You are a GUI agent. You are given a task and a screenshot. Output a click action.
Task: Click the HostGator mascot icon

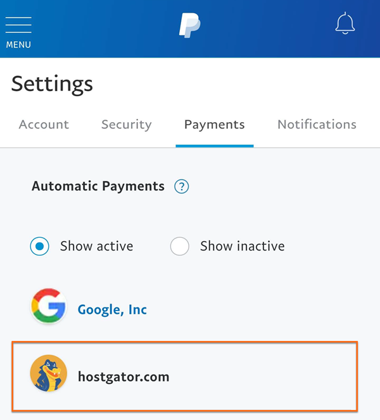coord(49,373)
